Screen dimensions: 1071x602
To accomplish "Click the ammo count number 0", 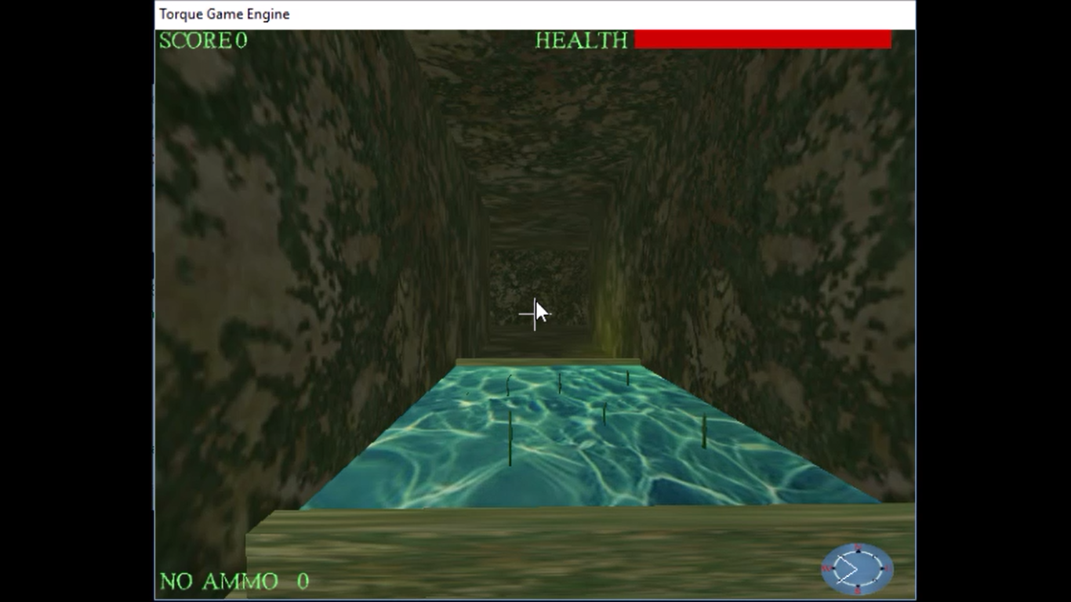I will (x=303, y=582).
